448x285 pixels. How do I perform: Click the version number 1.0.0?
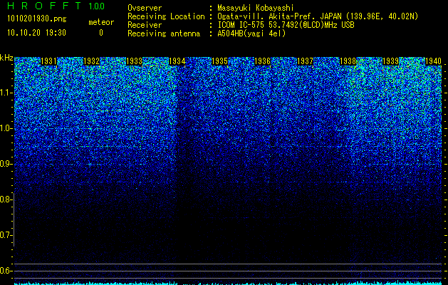click(97, 6)
